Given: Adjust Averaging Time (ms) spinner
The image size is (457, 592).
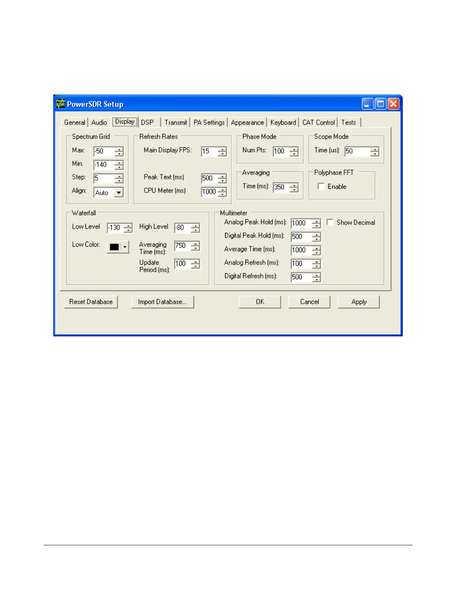Looking at the screenshot, I should tap(294, 187).
